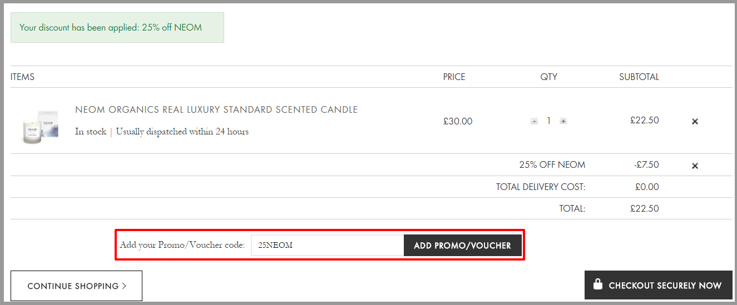737x305 pixels.
Task: Click the QTY column header
Action: click(x=549, y=77)
